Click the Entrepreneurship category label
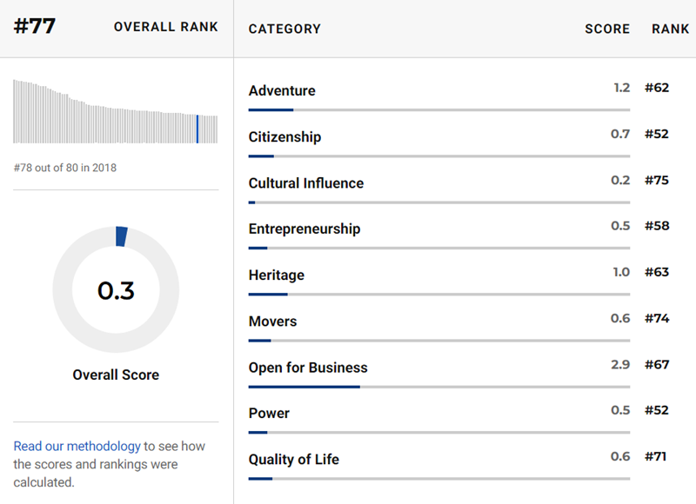The width and height of the screenshot is (696, 504). pyautogui.click(x=304, y=229)
